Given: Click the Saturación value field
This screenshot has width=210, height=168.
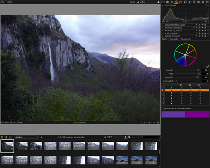Looking at the screenshot, I should point(205,77).
